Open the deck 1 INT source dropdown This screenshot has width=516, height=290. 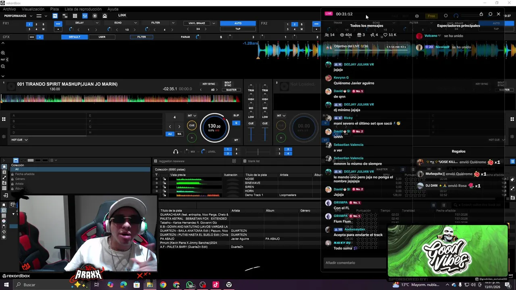click(192, 116)
